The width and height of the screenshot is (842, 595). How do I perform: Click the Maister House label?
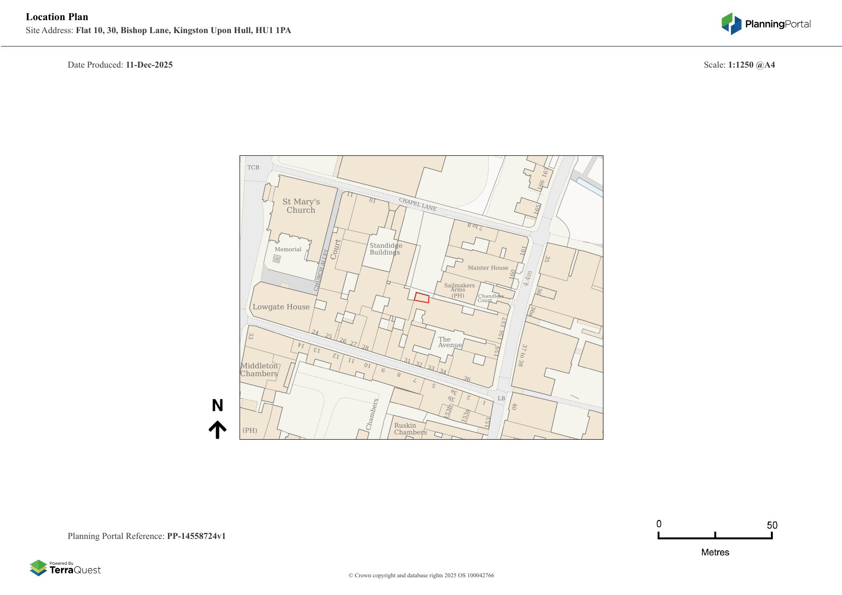tap(488, 268)
